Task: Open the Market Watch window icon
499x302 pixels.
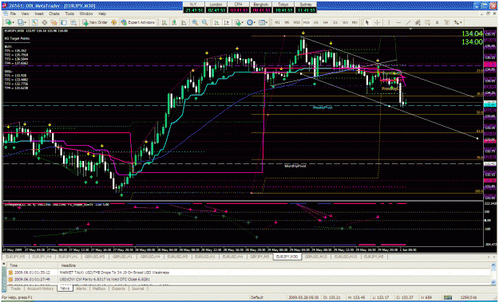Action: click(x=34, y=22)
